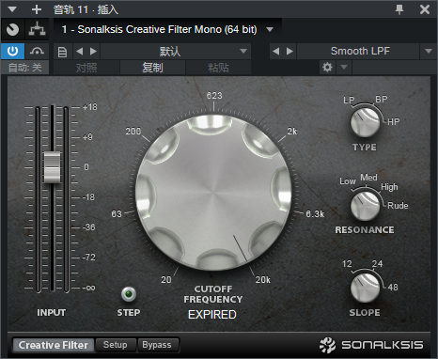Screen dimensions: 438x359
Task: Pin the plugin window
Action: [x=399, y=9]
